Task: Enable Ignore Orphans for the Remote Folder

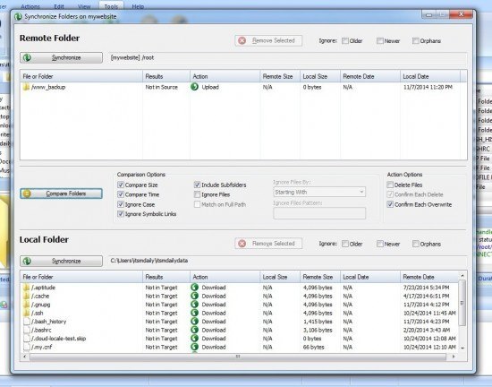Action: [416, 41]
